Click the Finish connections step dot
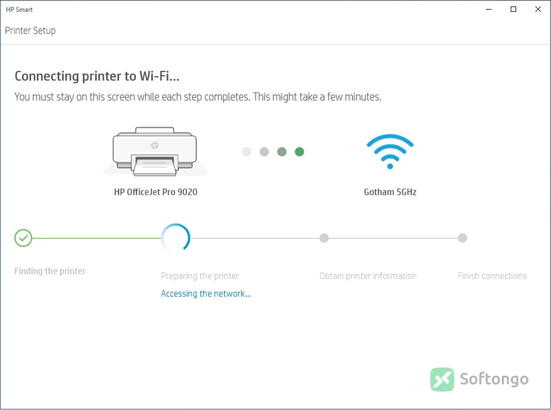The image size is (551, 410). tap(462, 238)
